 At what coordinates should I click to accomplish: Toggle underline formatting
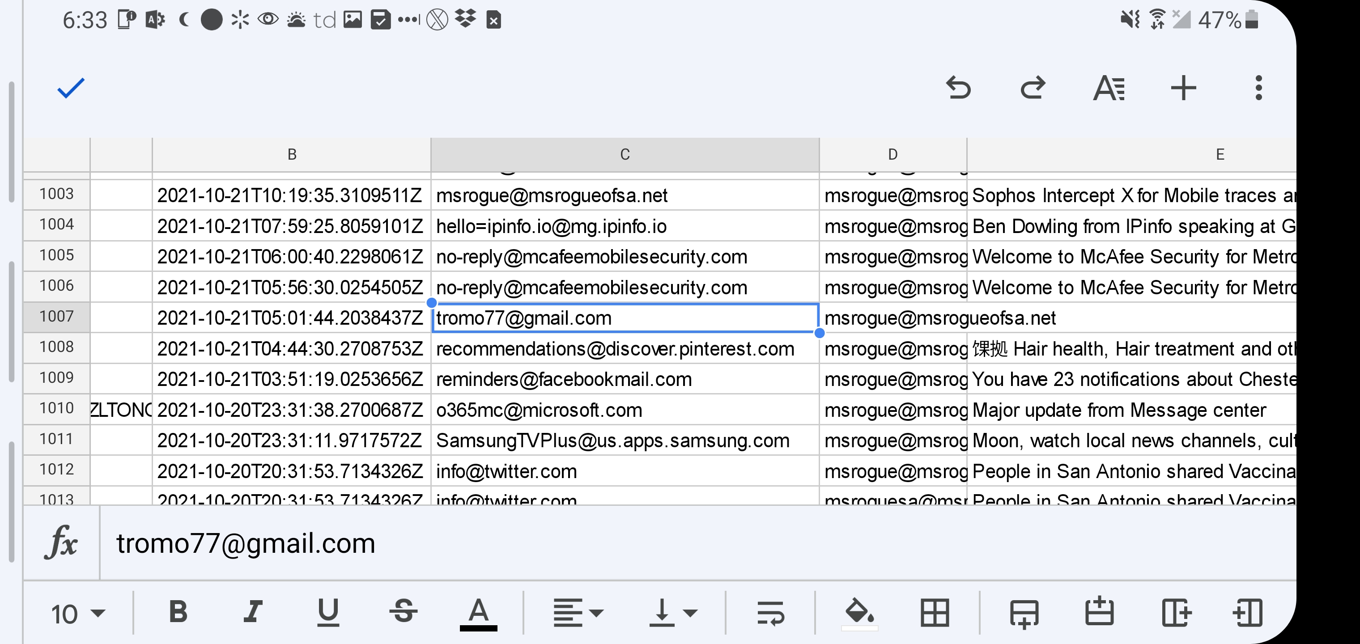328,612
